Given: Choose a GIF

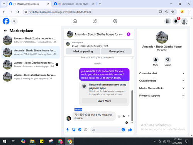Looking at the screenshot, I should click(86, 130).
